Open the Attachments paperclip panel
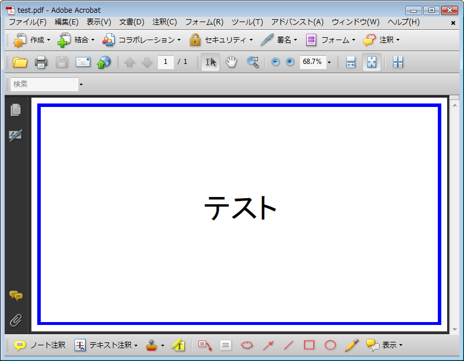The height and width of the screenshot is (361, 464). point(16,320)
